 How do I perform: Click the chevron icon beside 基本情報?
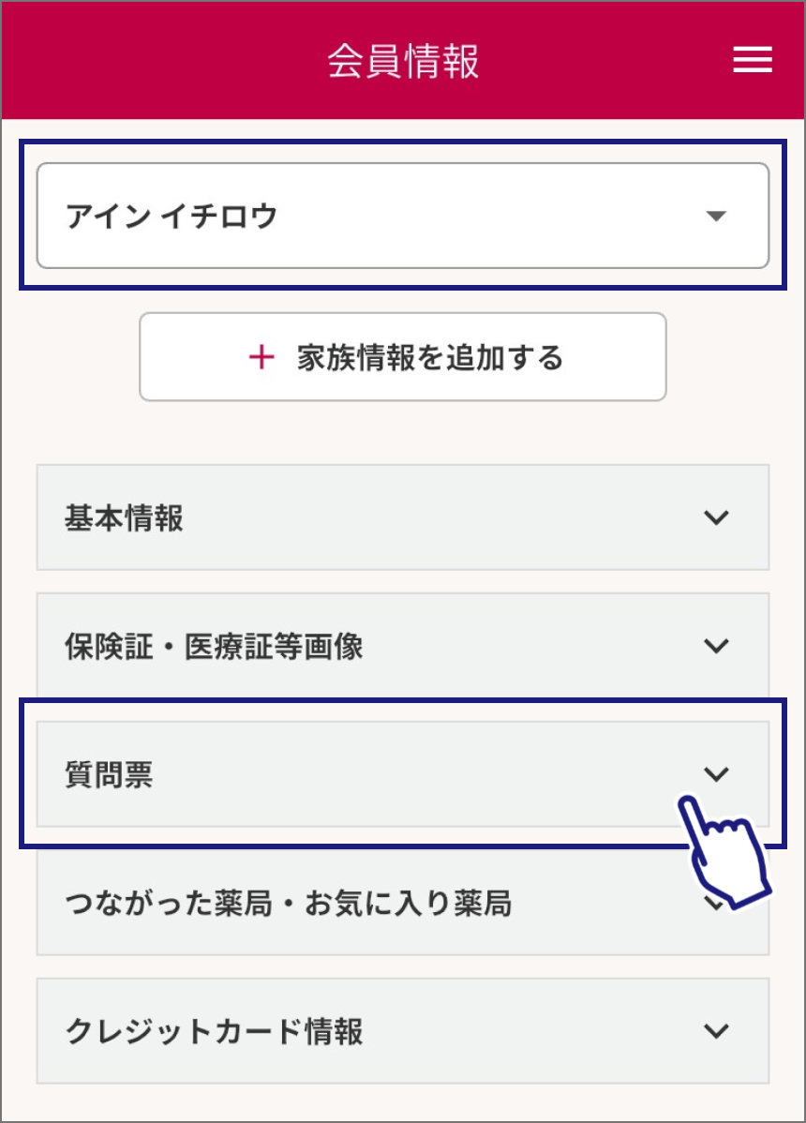(x=716, y=517)
